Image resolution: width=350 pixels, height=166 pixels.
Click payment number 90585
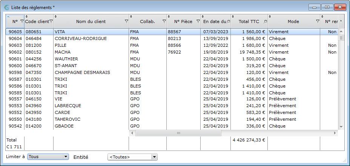(15, 93)
